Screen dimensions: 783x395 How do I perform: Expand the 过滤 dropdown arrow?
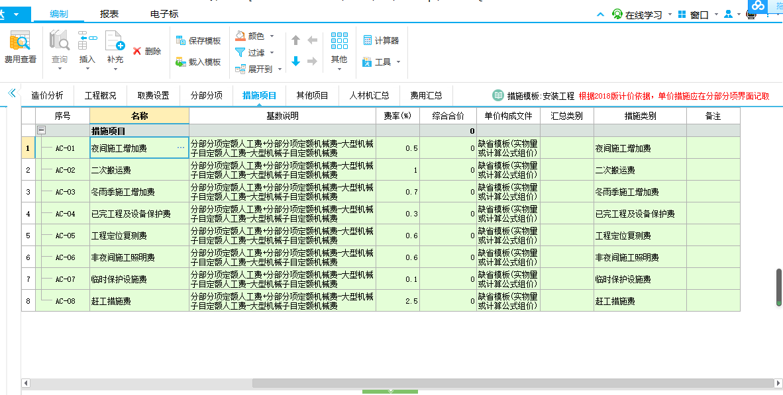pos(272,52)
